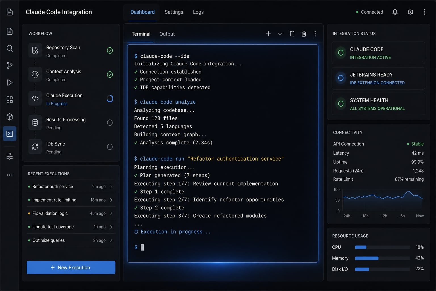The width and height of the screenshot is (436, 291).
Task: Open header vertical ellipsis menu
Action: 425,12
